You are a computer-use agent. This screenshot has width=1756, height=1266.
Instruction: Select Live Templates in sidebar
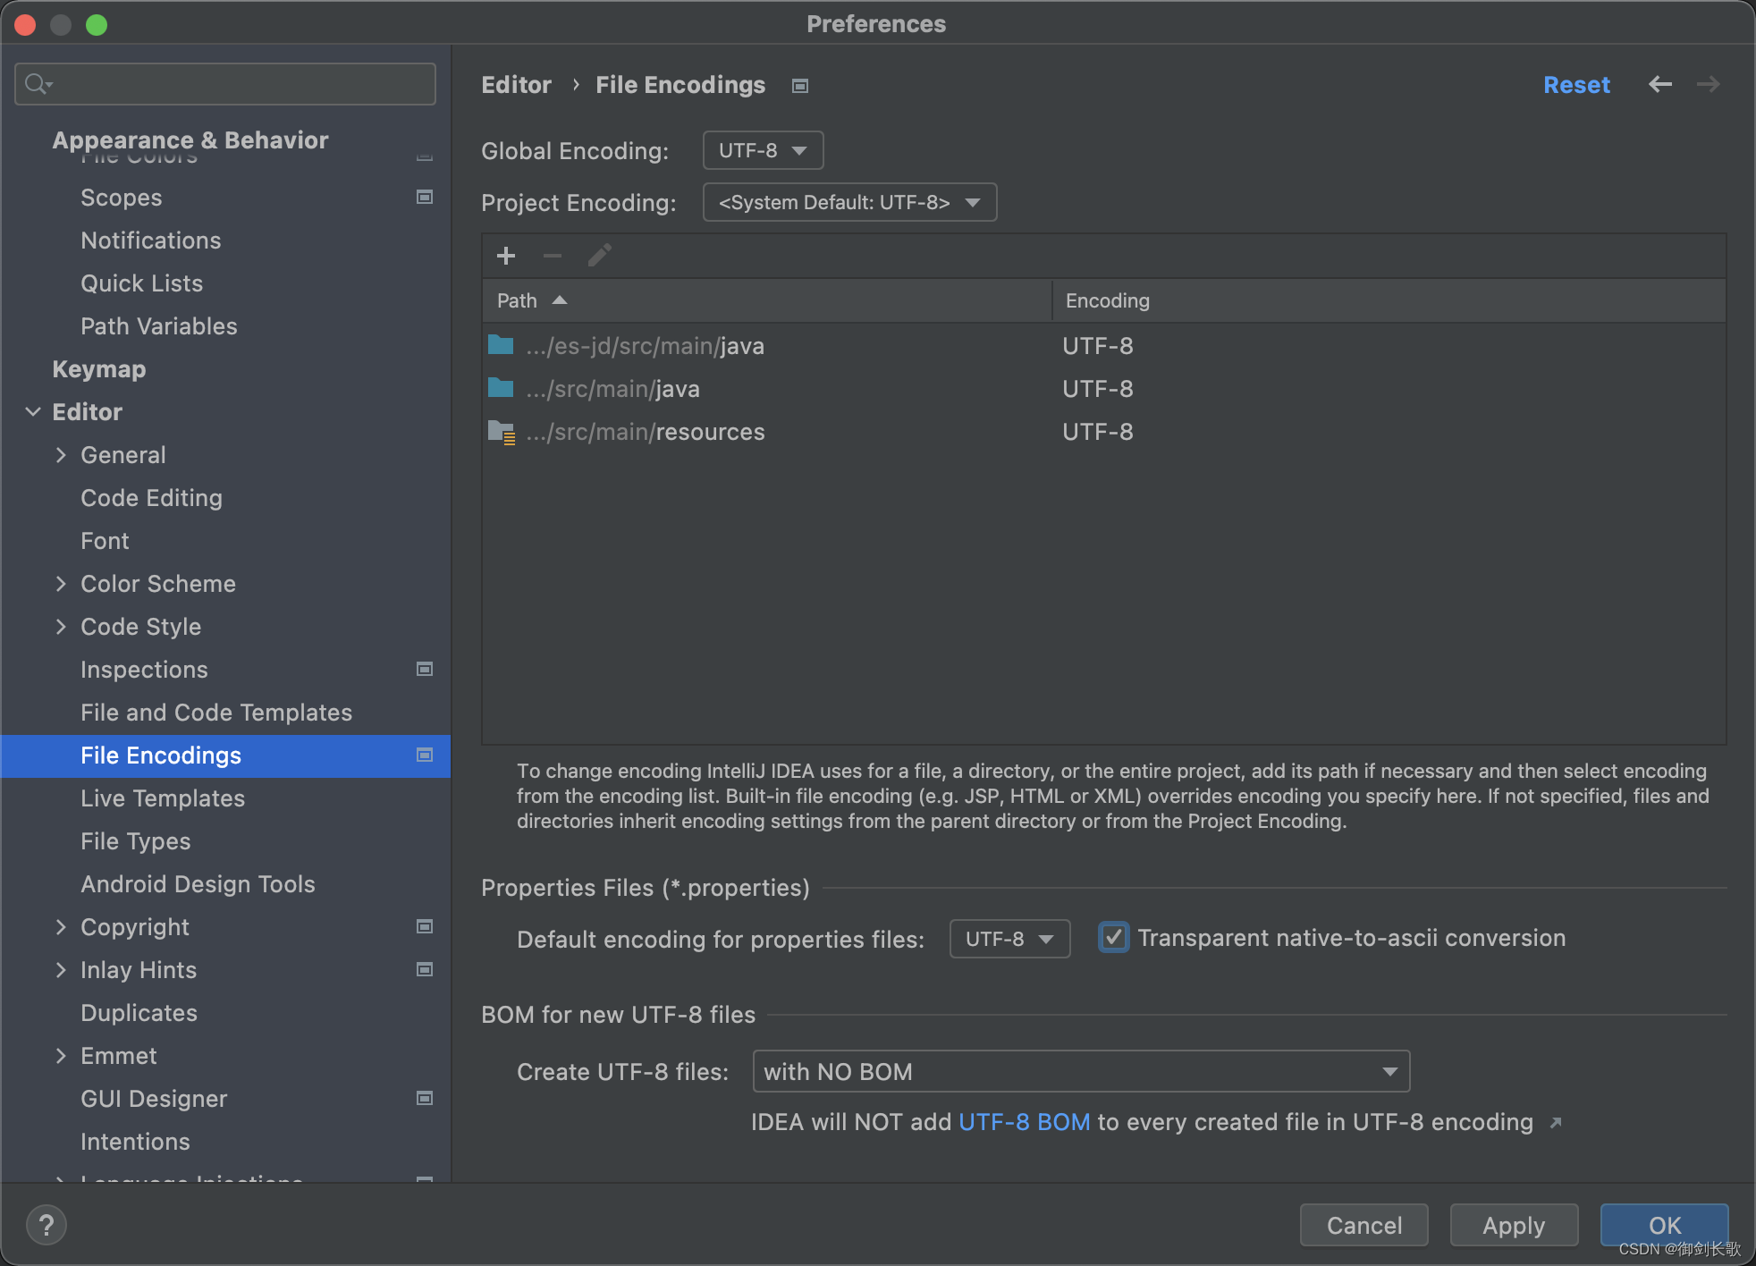coord(163,798)
